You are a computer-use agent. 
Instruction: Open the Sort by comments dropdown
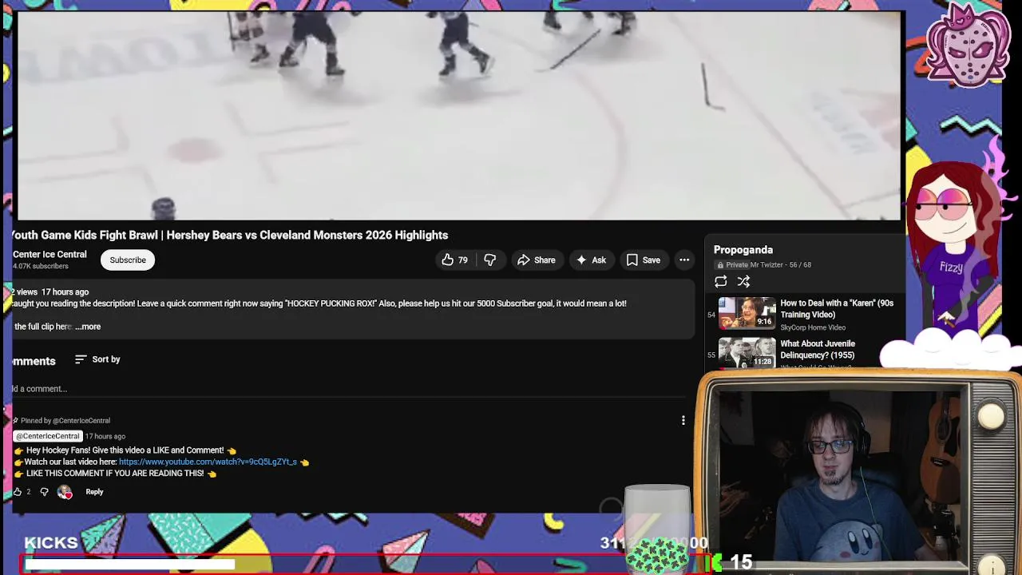pos(97,359)
